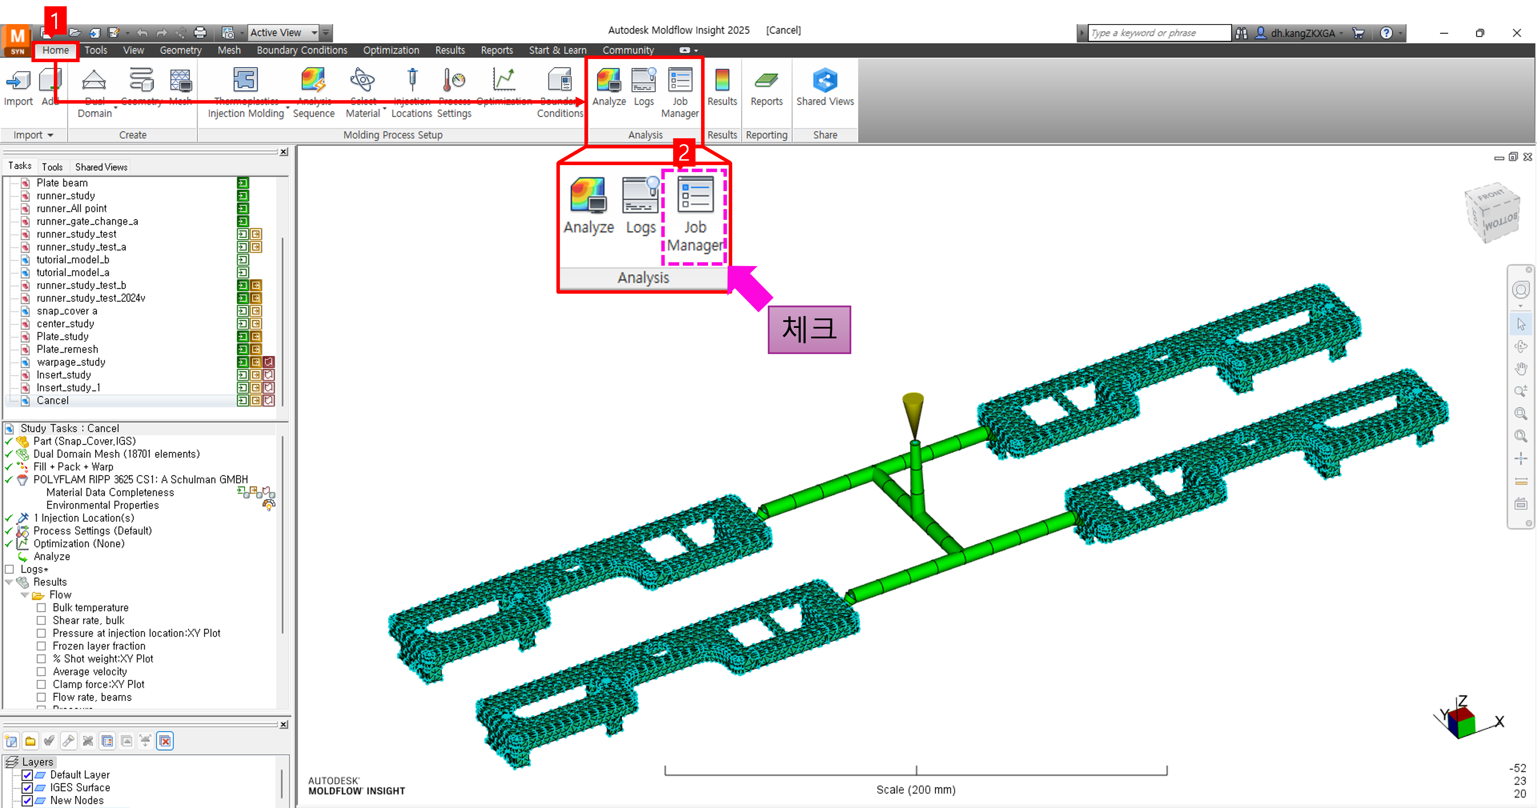This screenshot has height=808, width=1537.
Task: Open the Community ribbon tab
Action: [x=628, y=50]
